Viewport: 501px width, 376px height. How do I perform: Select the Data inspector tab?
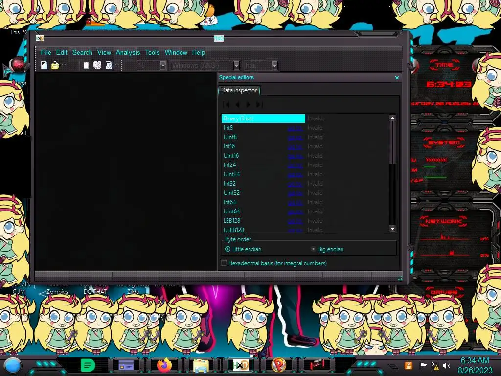click(x=239, y=91)
